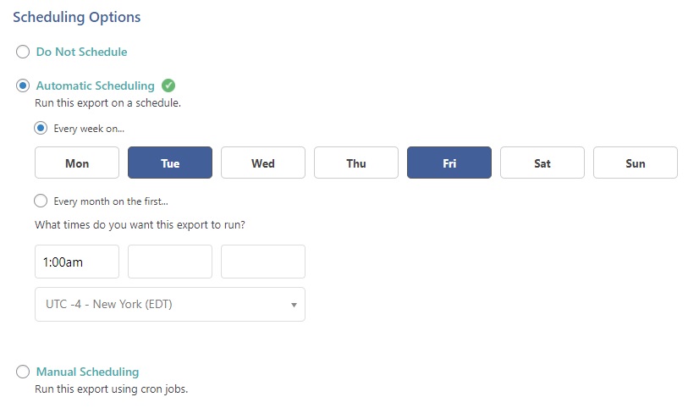This screenshot has height=408, width=699.
Task: Choose the Every week on... option
Action: pos(41,129)
